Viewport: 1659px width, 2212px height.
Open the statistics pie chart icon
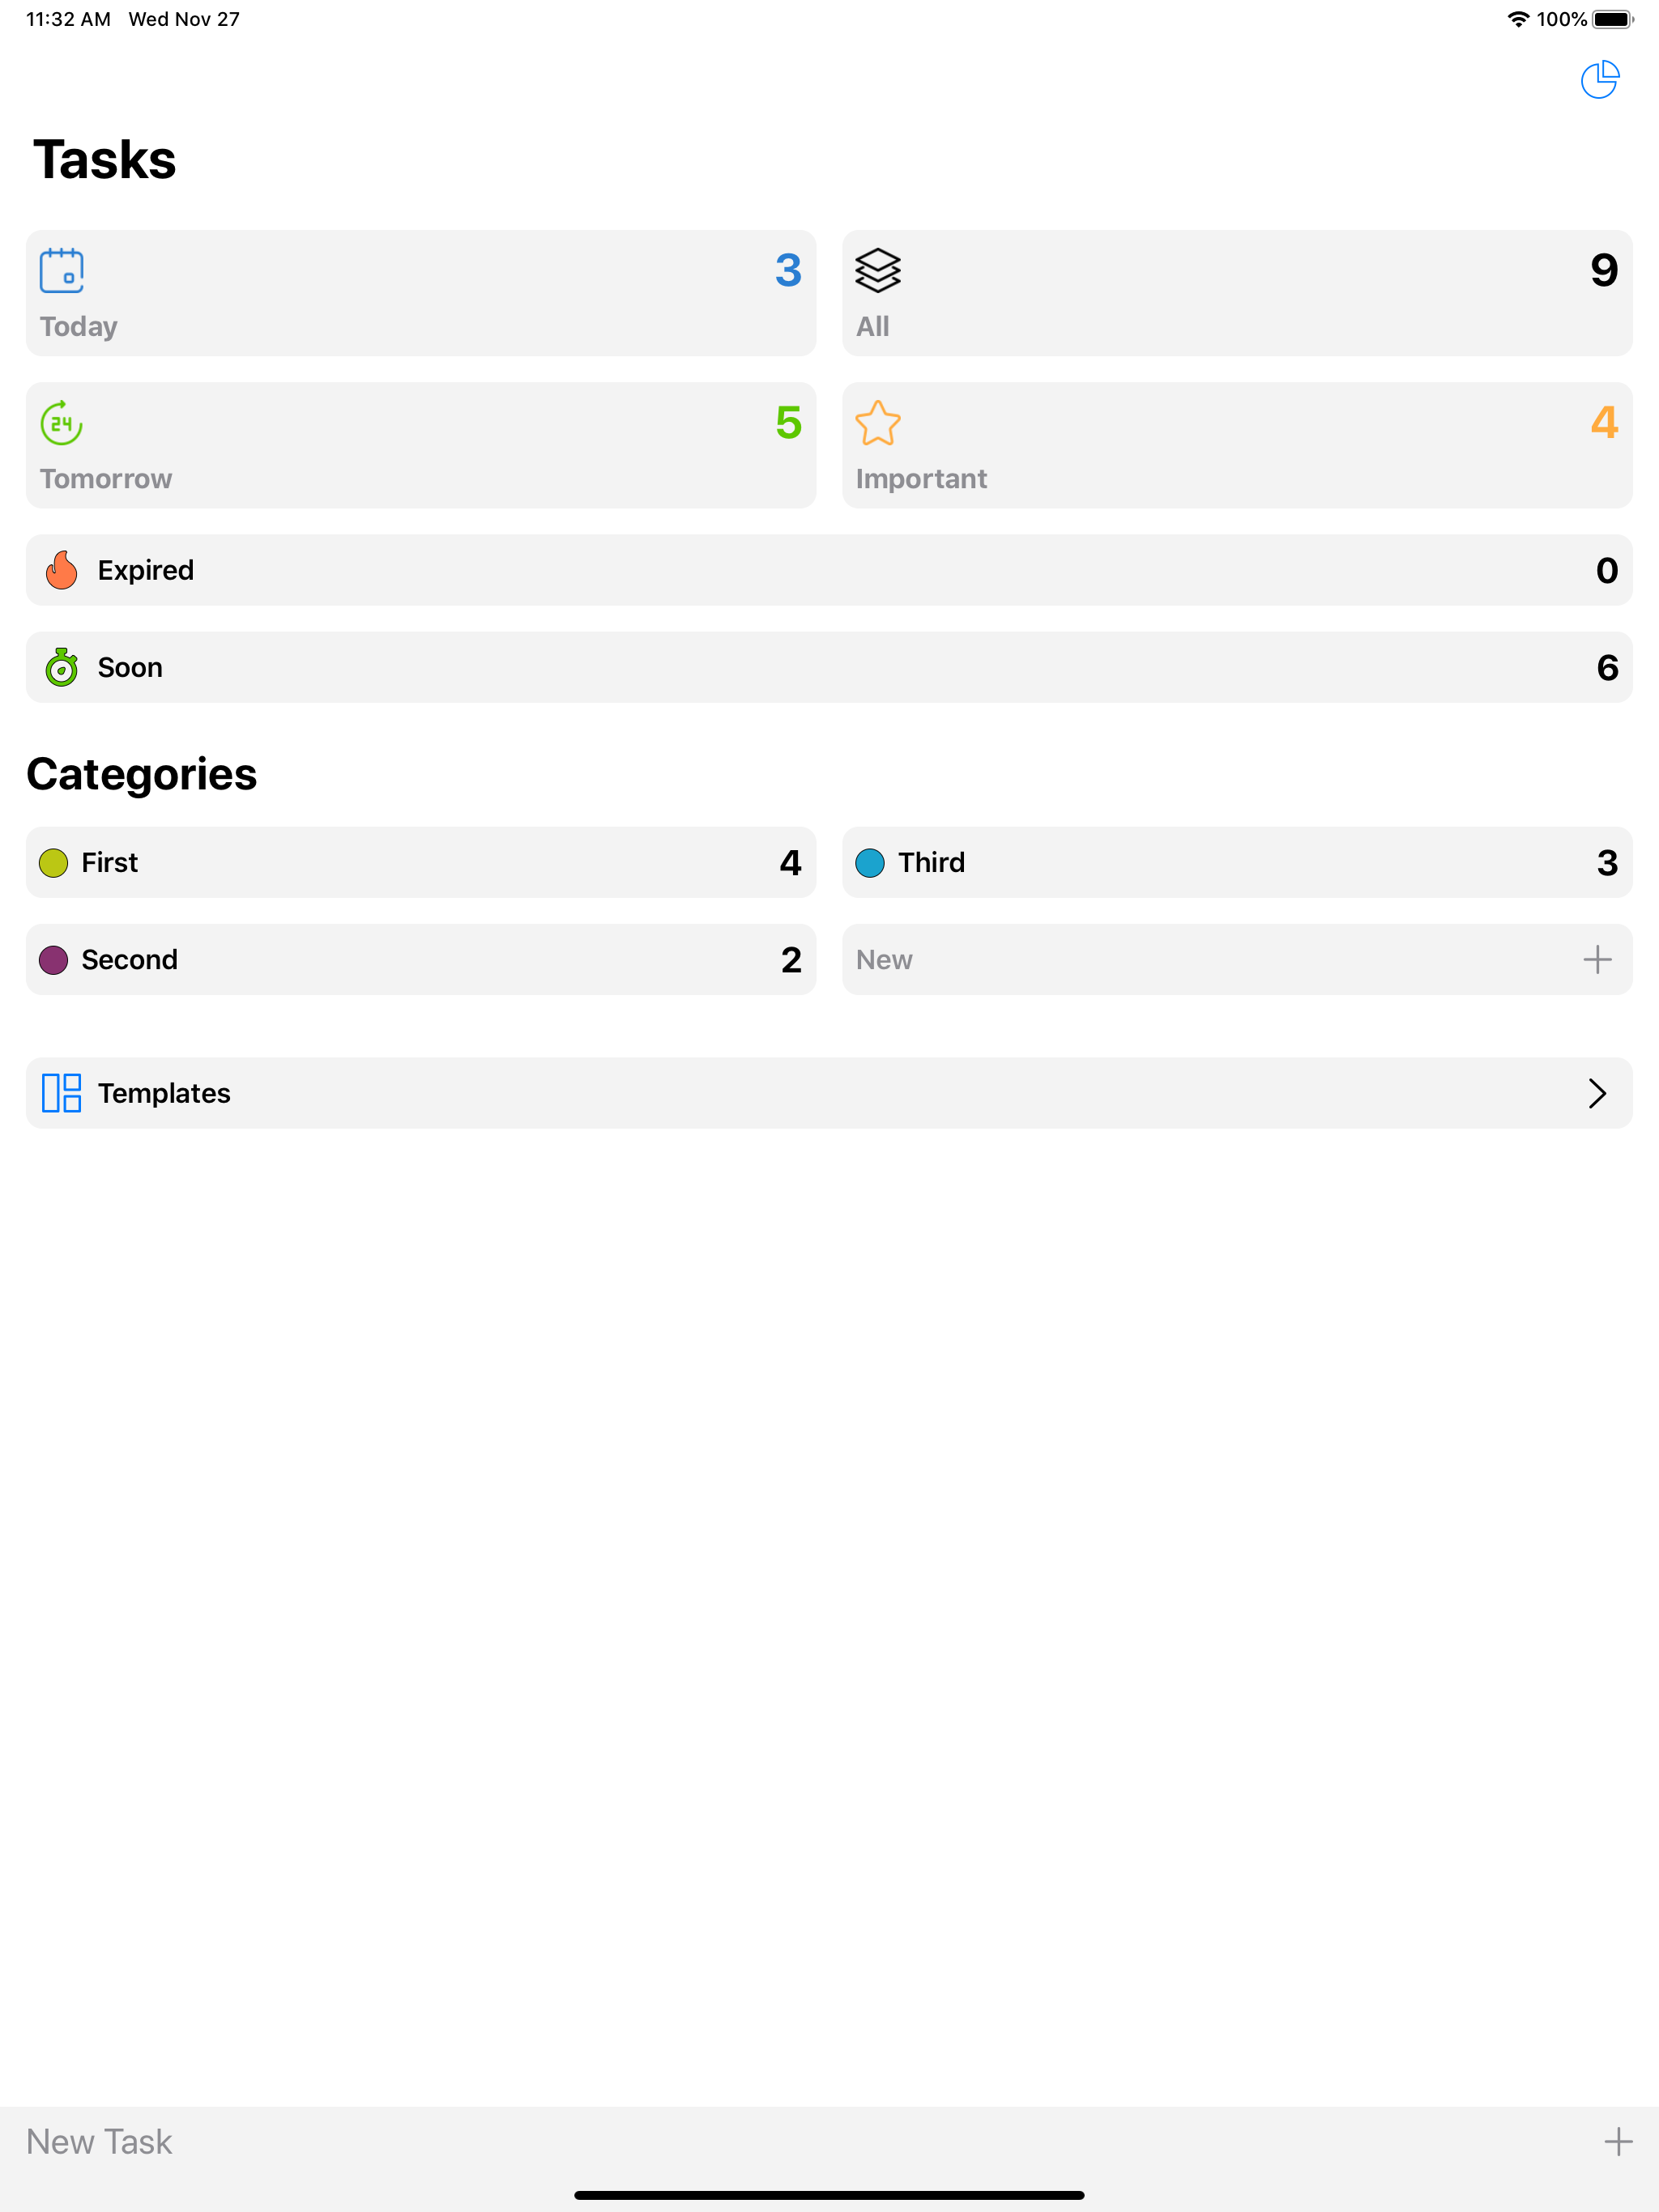[x=1599, y=80]
